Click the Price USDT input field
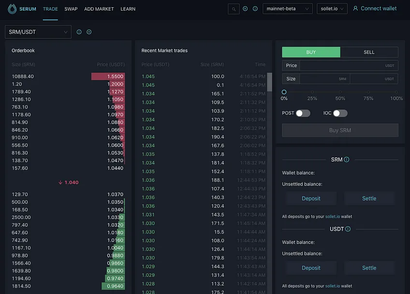The height and width of the screenshot is (294, 410). 349,66
